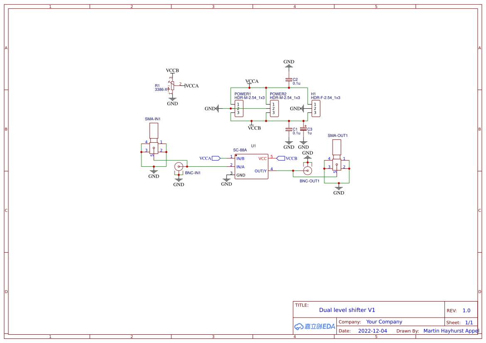
Task: Select the polarized capacitor C3 symbol
Action: [x=304, y=130]
